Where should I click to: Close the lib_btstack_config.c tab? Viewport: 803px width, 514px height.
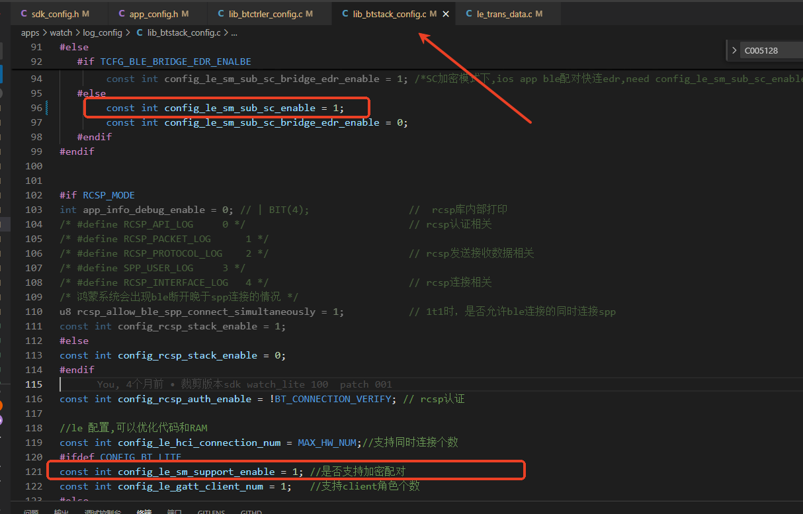point(446,14)
